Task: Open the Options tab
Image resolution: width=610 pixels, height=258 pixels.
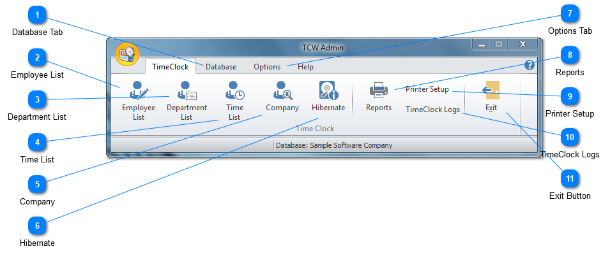Action: coord(267,67)
